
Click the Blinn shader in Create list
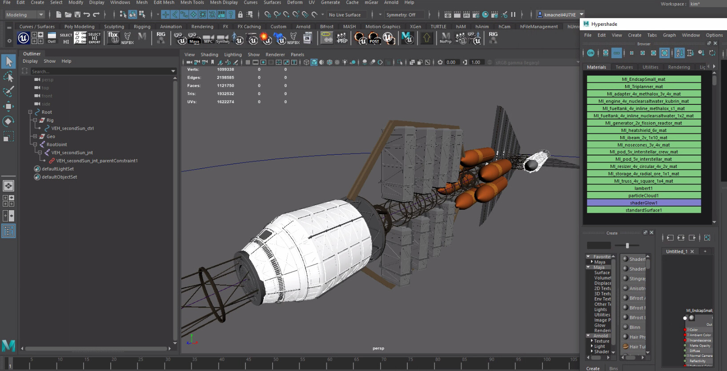coord(635,327)
